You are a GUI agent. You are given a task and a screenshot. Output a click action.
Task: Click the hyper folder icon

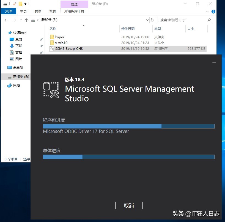click(x=52, y=37)
